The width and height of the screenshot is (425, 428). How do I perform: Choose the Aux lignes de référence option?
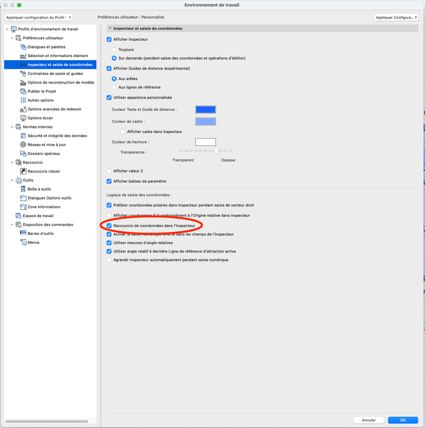click(114, 87)
